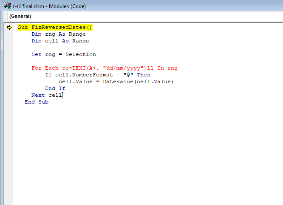Click the yellow execution arrow in margin

(x=9, y=28)
